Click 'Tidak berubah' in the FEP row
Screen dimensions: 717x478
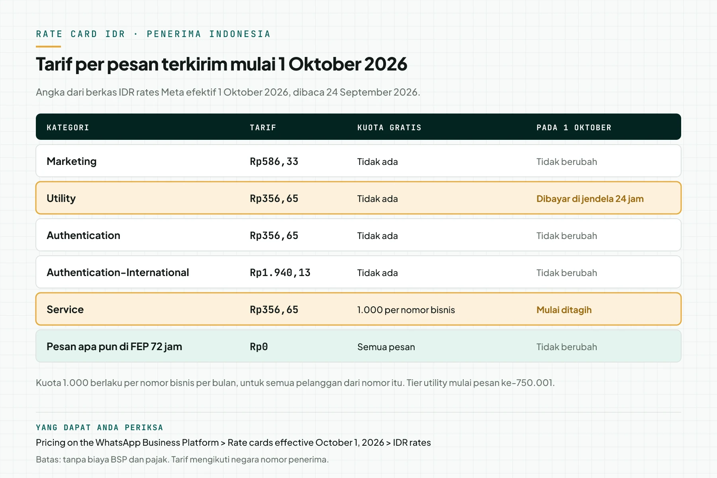[x=567, y=347]
